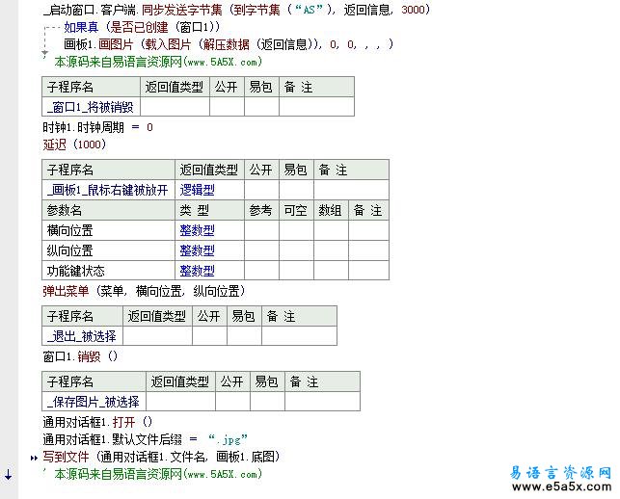Click the 写到文件 command name
The image size is (620, 499).
point(66,458)
